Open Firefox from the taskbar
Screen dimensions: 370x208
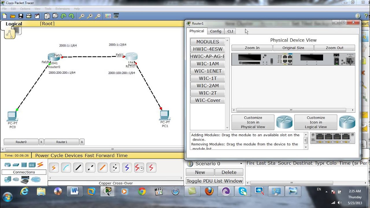209,191
